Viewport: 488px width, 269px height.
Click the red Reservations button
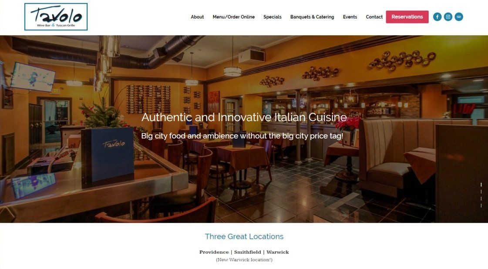point(407,17)
